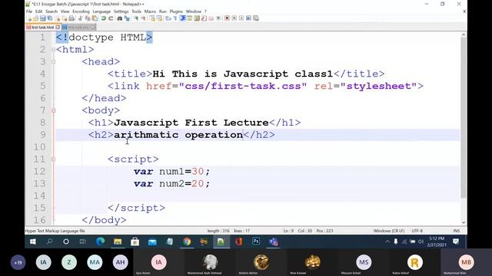Click the Playback macro icon
This screenshot has width=492, height=276.
pyautogui.click(x=241, y=18)
